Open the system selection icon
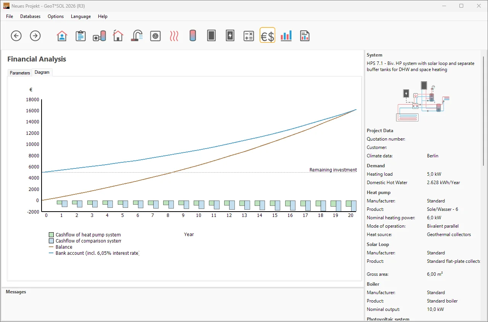 [x=99, y=36]
